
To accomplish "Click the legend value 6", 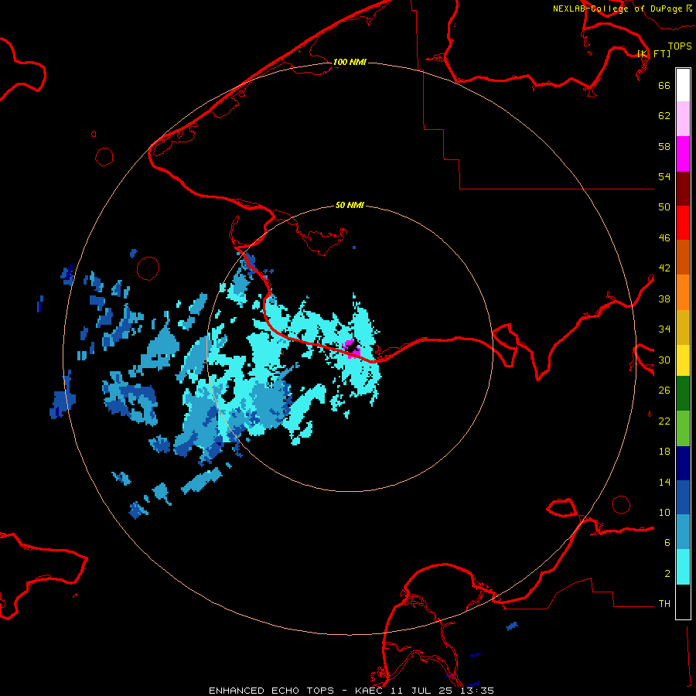I will click(x=667, y=542).
